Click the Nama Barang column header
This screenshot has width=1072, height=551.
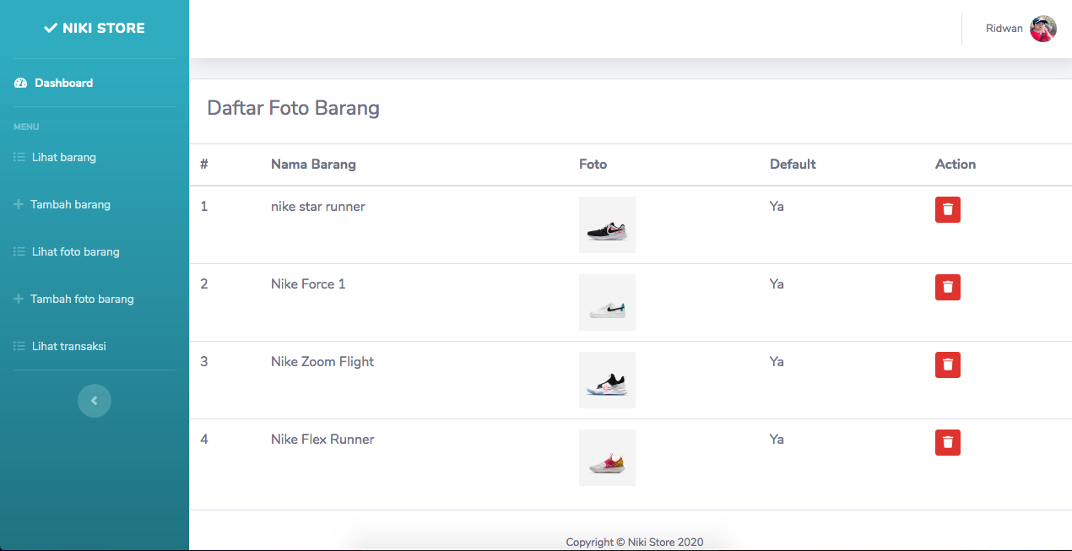point(313,164)
